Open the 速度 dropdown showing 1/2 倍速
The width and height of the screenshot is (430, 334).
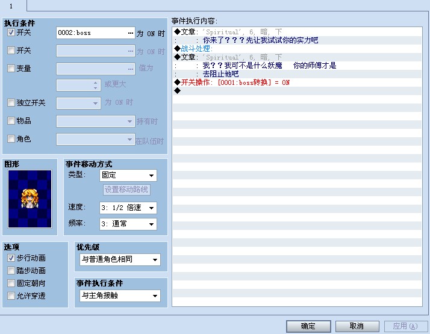128,208
